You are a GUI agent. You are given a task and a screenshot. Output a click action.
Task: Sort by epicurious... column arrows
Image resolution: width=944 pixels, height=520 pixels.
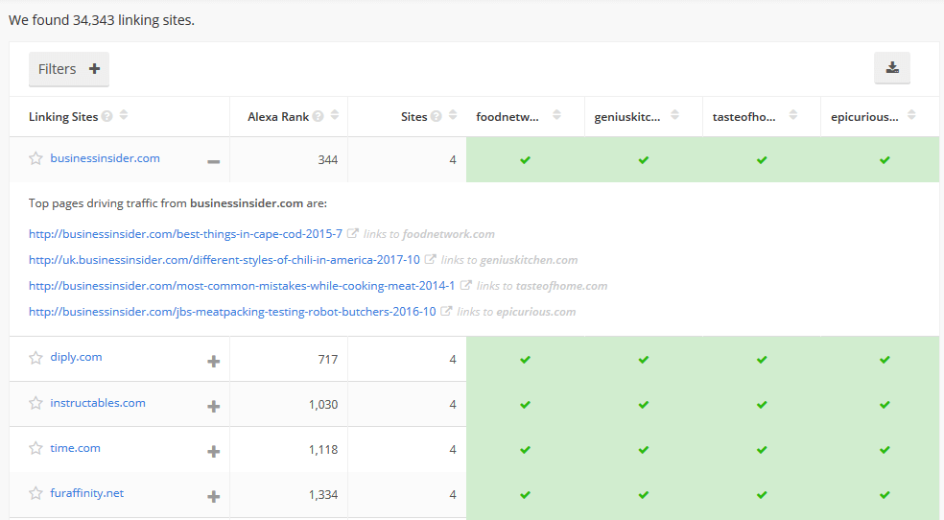911,115
